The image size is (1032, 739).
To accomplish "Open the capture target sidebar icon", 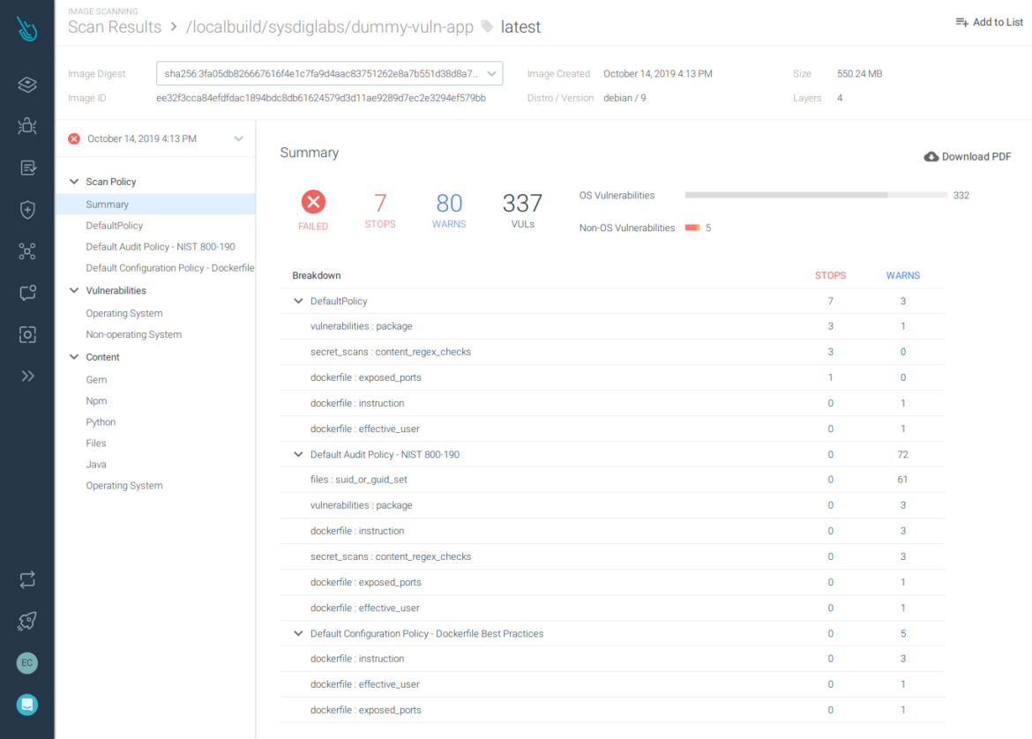I will [27, 335].
